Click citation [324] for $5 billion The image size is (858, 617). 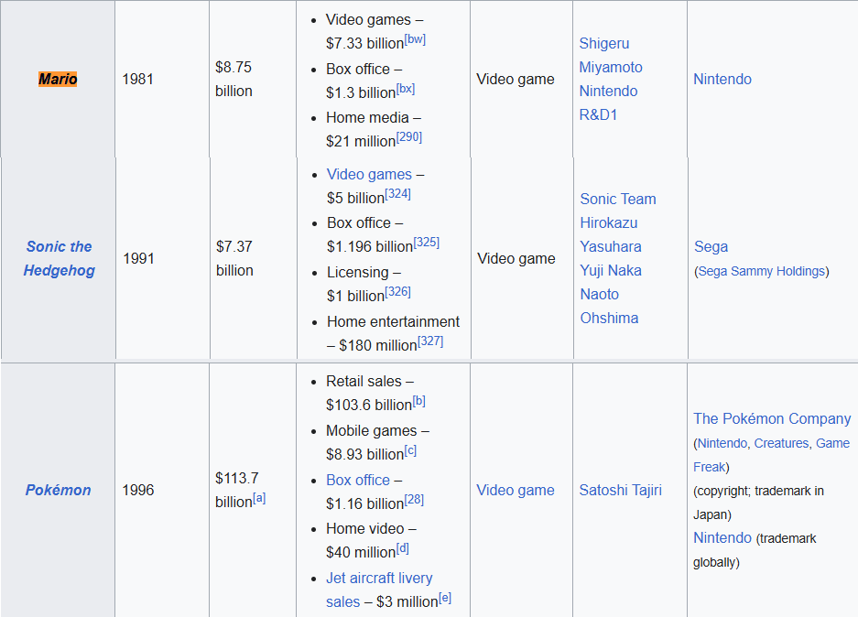click(397, 194)
